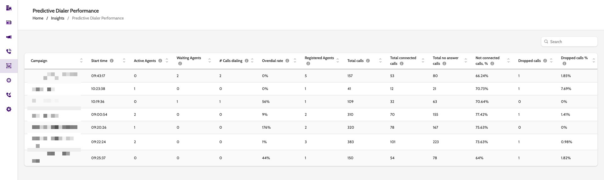Screen dimensions: 604x180
Task: Click the Campaign column header
Action: (x=39, y=61)
